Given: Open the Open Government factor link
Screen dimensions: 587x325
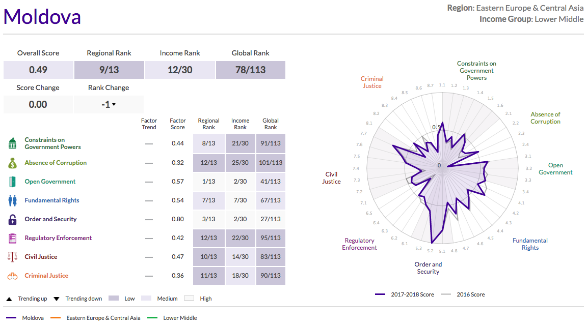Looking at the screenshot, I should pos(50,182).
